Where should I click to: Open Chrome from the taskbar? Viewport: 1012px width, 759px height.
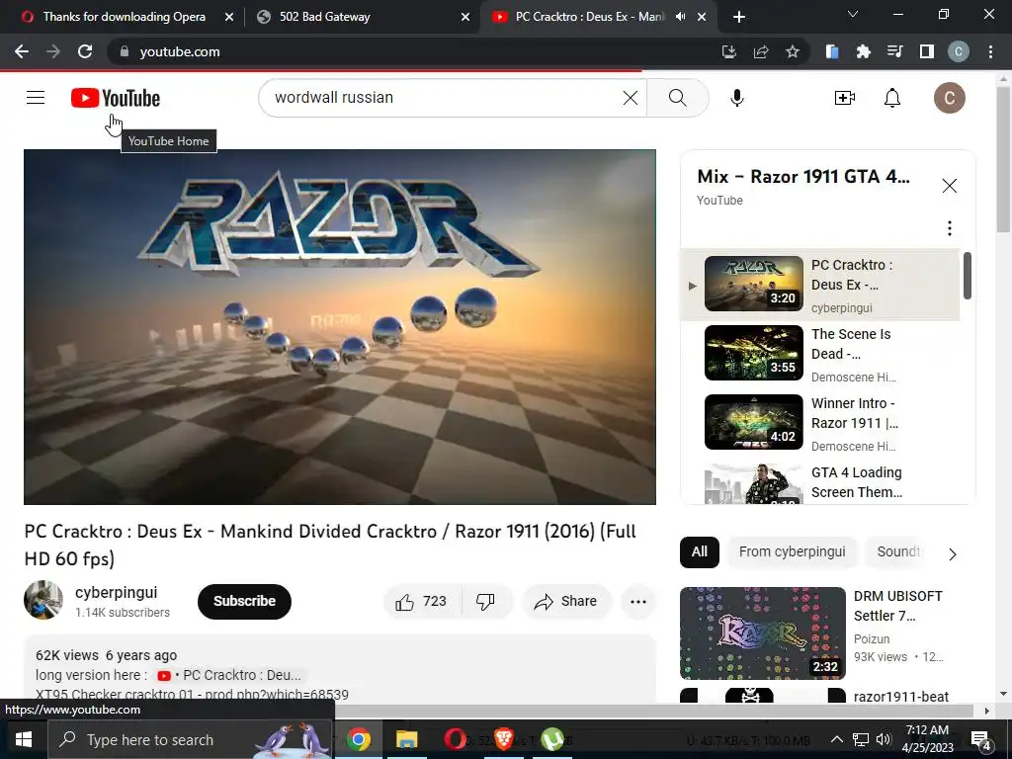click(358, 739)
